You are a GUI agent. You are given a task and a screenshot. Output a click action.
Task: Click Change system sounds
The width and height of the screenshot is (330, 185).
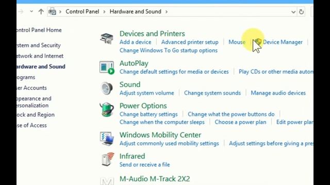click(212, 93)
